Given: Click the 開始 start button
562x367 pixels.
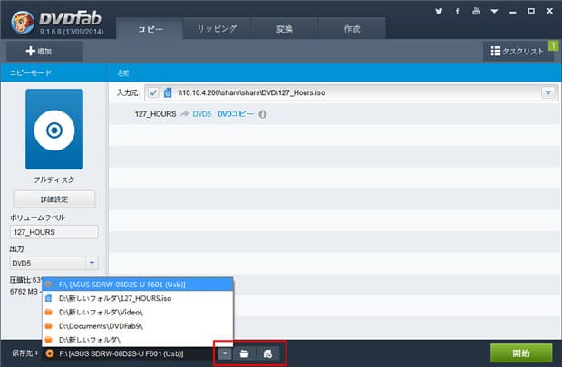Looking at the screenshot, I should (521, 353).
